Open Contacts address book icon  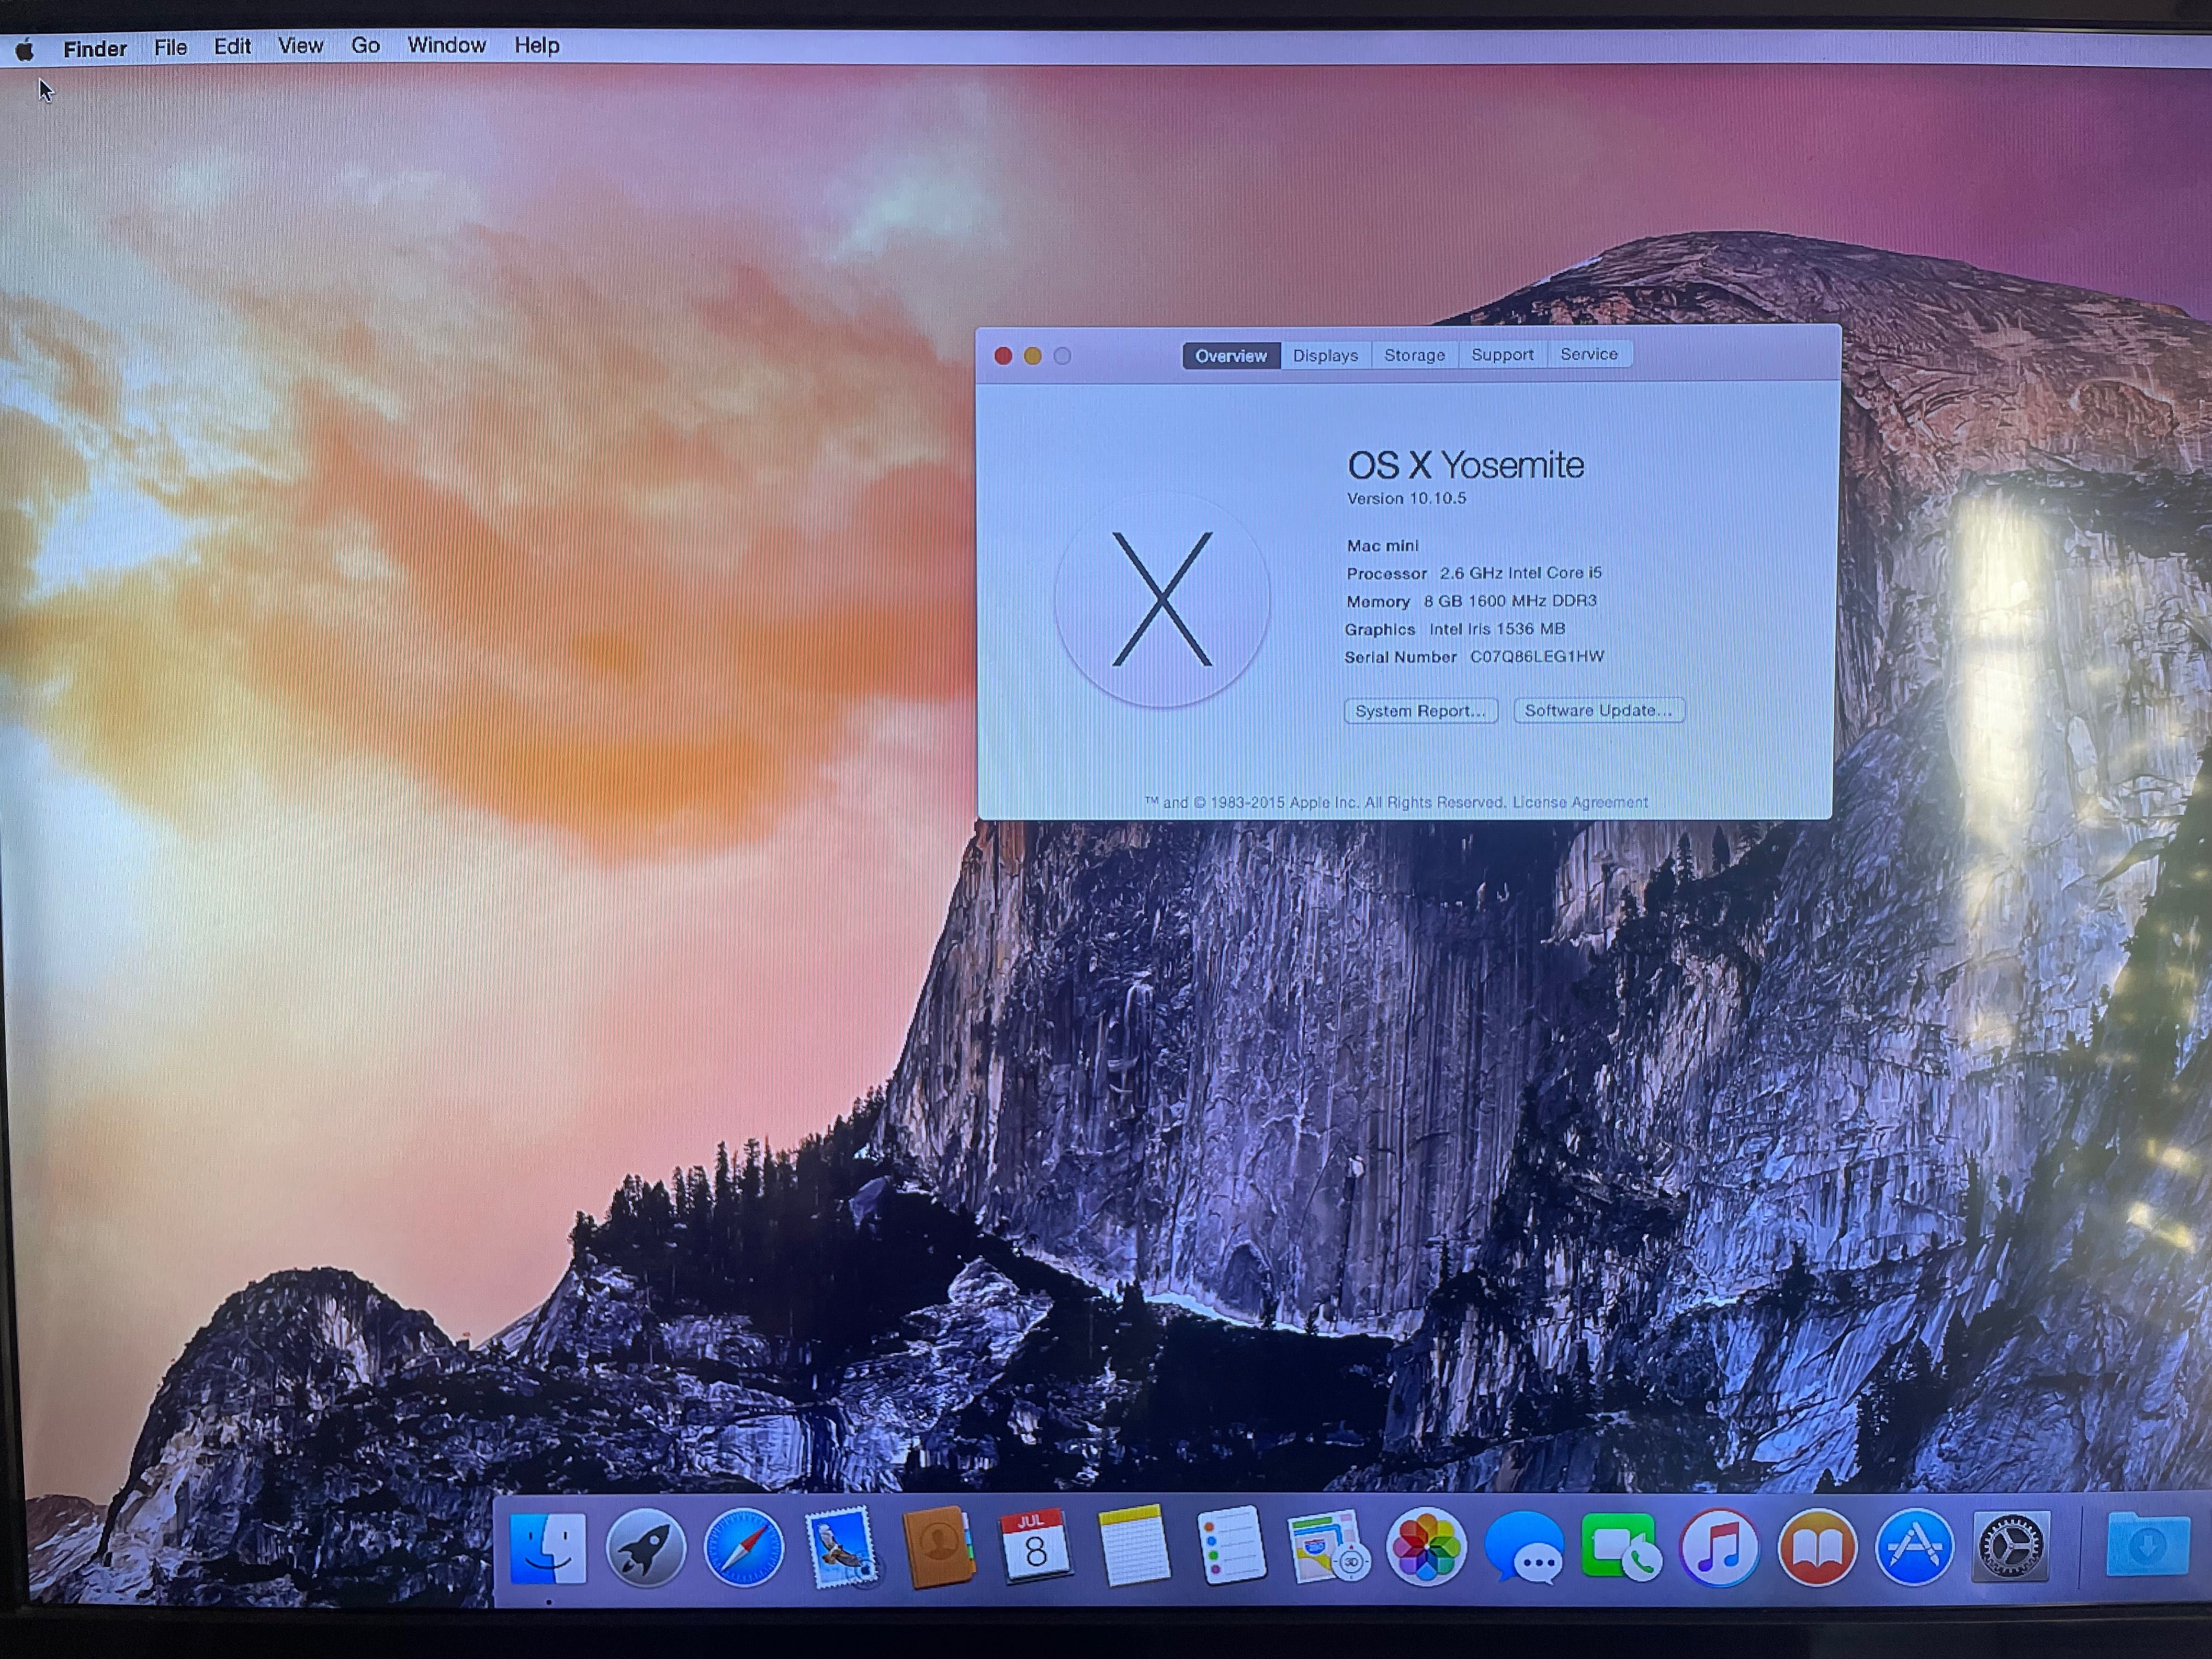coord(938,1547)
